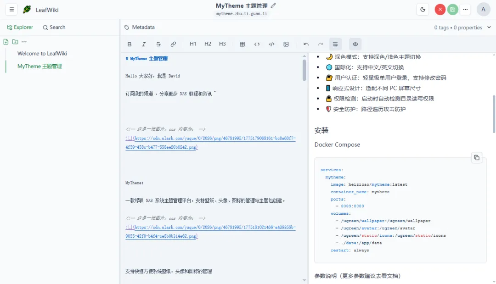This screenshot has width=496, height=284.
Task: Click 深色模式 bullet in preview
Action: pyautogui.click(x=373, y=57)
